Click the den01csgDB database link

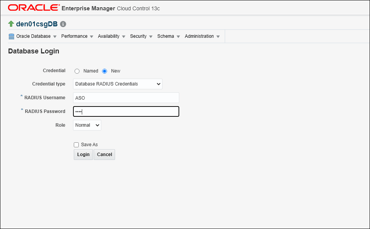pyautogui.click(x=37, y=24)
